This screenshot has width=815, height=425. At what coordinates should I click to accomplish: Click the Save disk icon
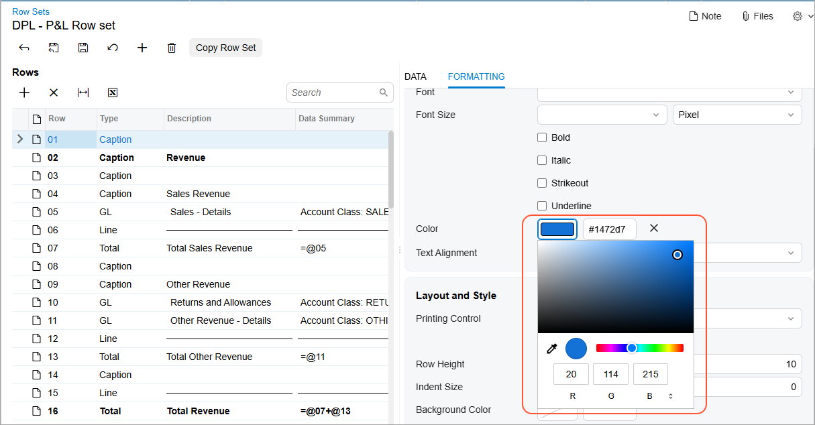pos(83,48)
